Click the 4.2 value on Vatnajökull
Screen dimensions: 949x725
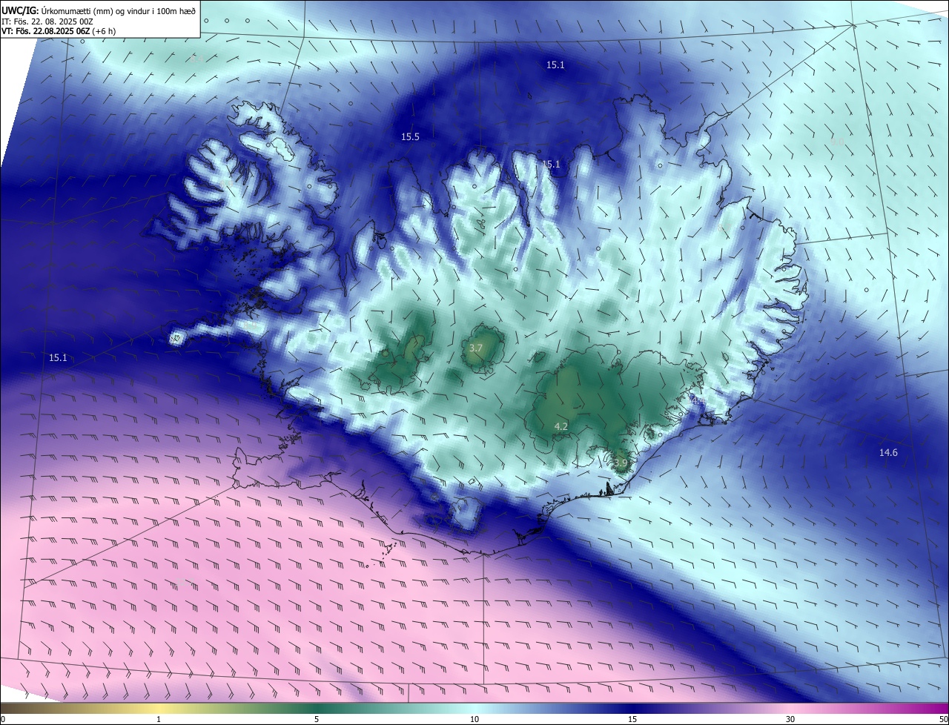(x=561, y=426)
